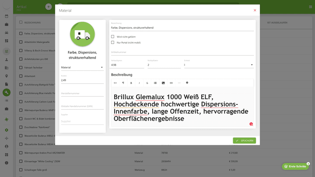
Task: Click price cell '€ 599,99'
Action: [233, 161]
